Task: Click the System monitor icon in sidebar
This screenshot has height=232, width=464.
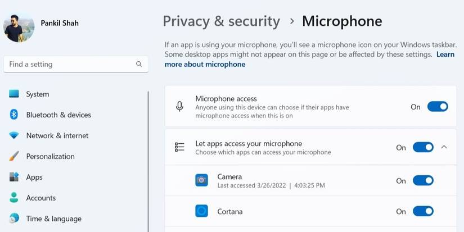Action: 14,94
